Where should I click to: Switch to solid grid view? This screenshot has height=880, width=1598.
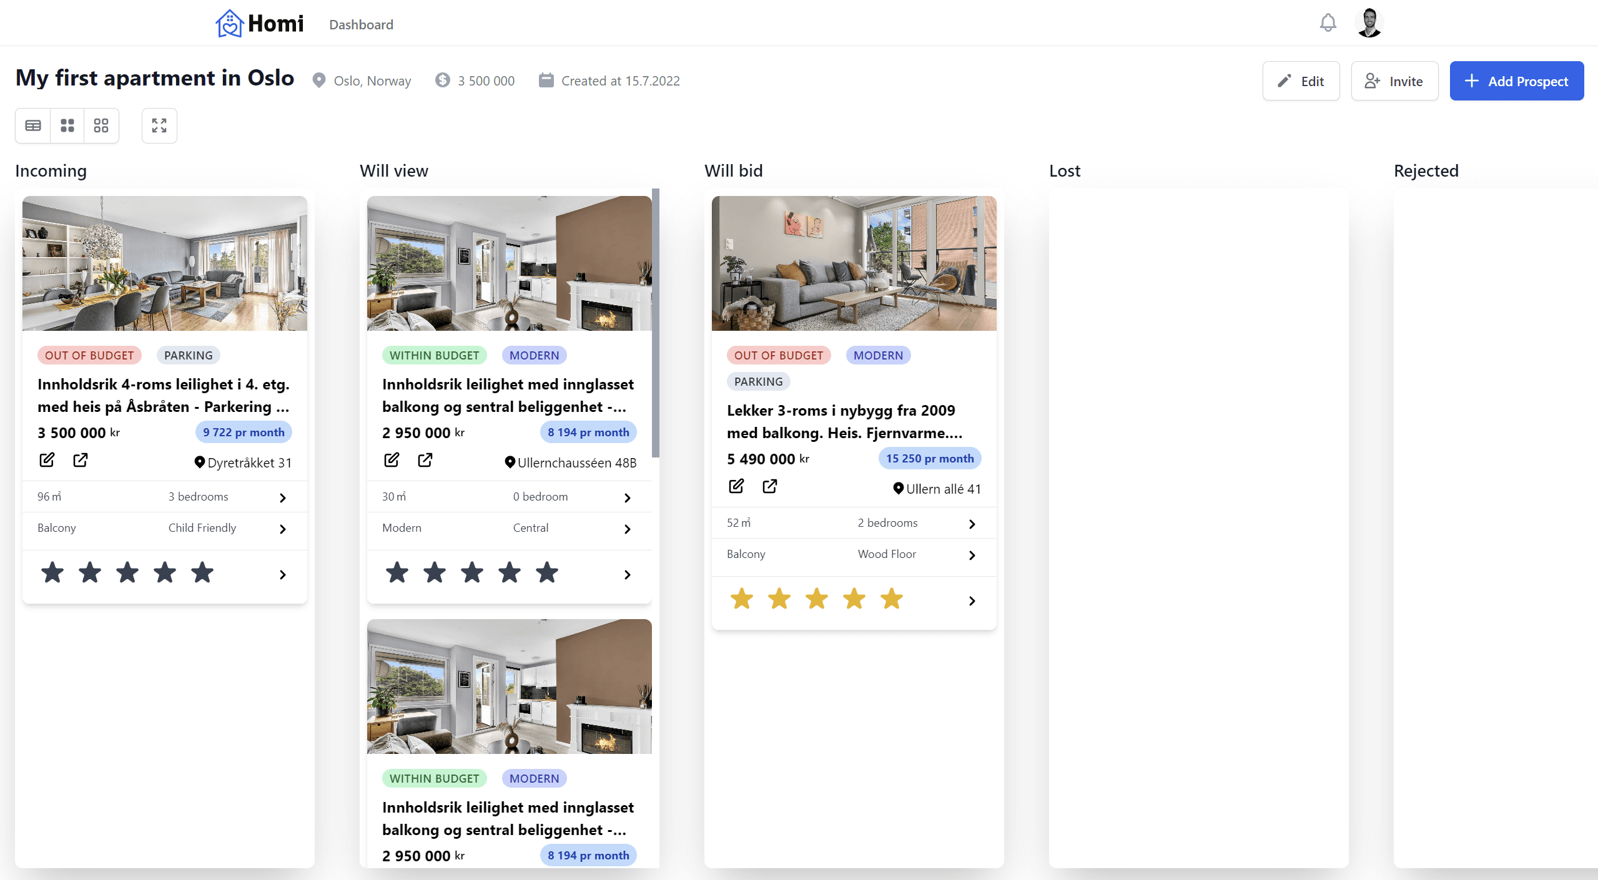click(x=67, y=126)
